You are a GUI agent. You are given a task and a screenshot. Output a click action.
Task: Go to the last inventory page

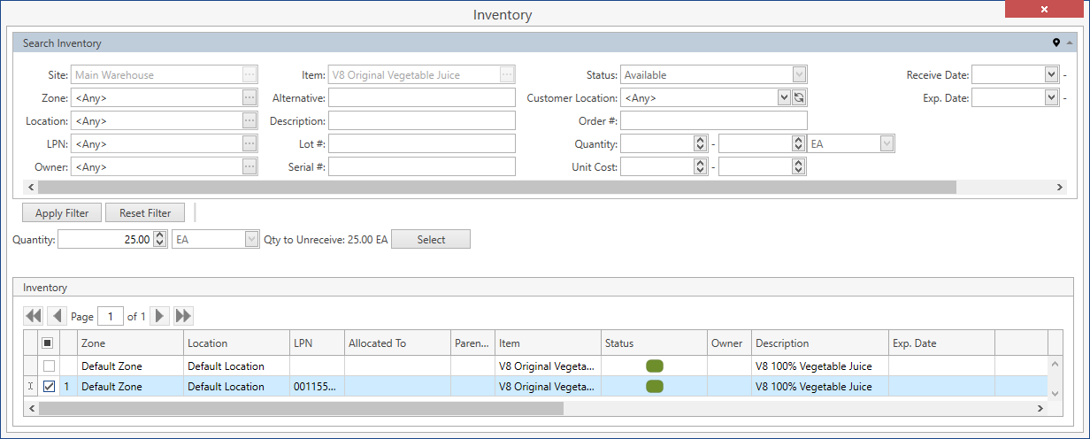[184, 316]
